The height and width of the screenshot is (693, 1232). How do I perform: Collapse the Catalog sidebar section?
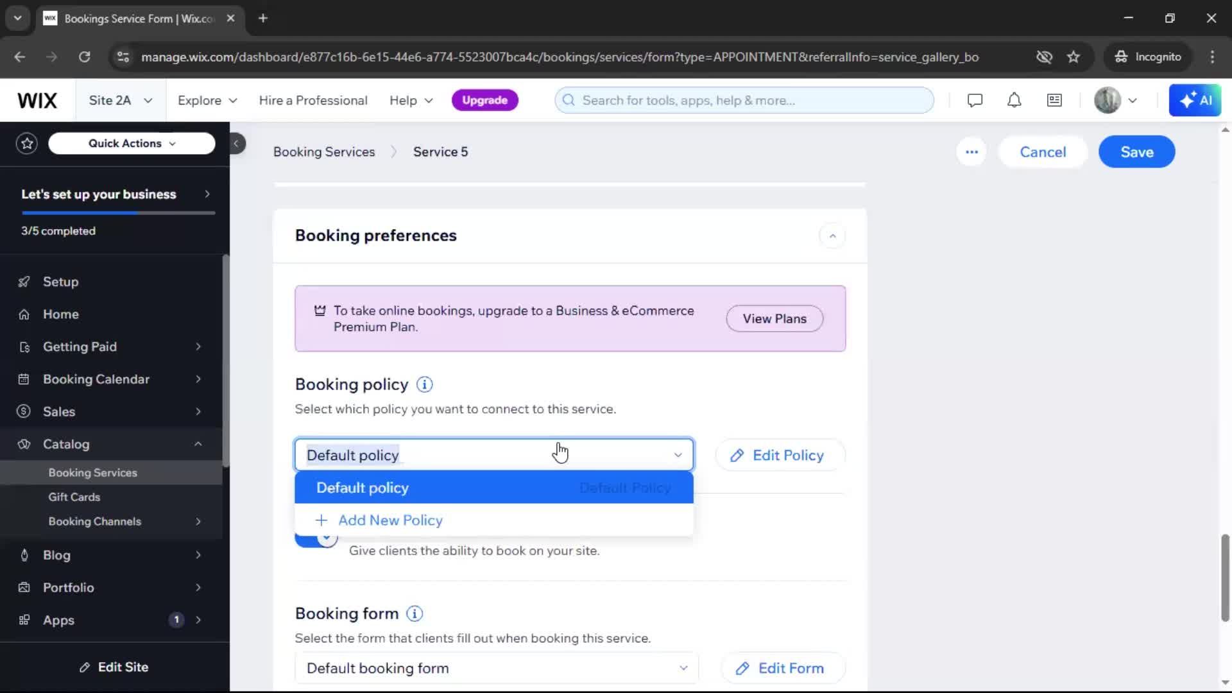pyautogui.click(x=198, y=444)
